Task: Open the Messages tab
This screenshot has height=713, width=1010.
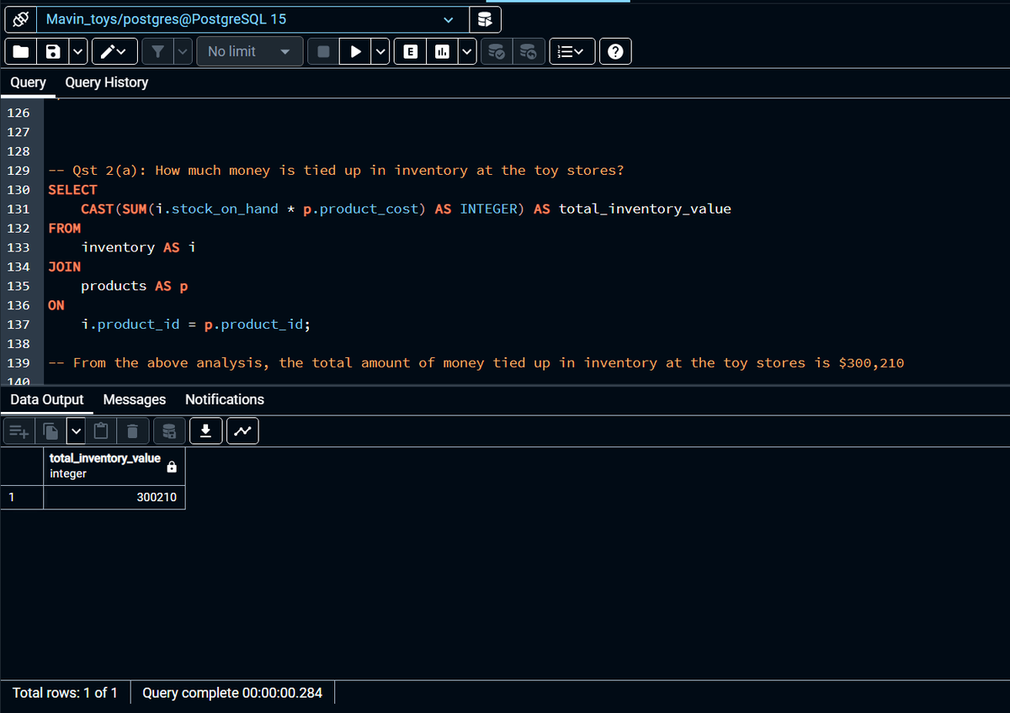Action: [135, 399]
